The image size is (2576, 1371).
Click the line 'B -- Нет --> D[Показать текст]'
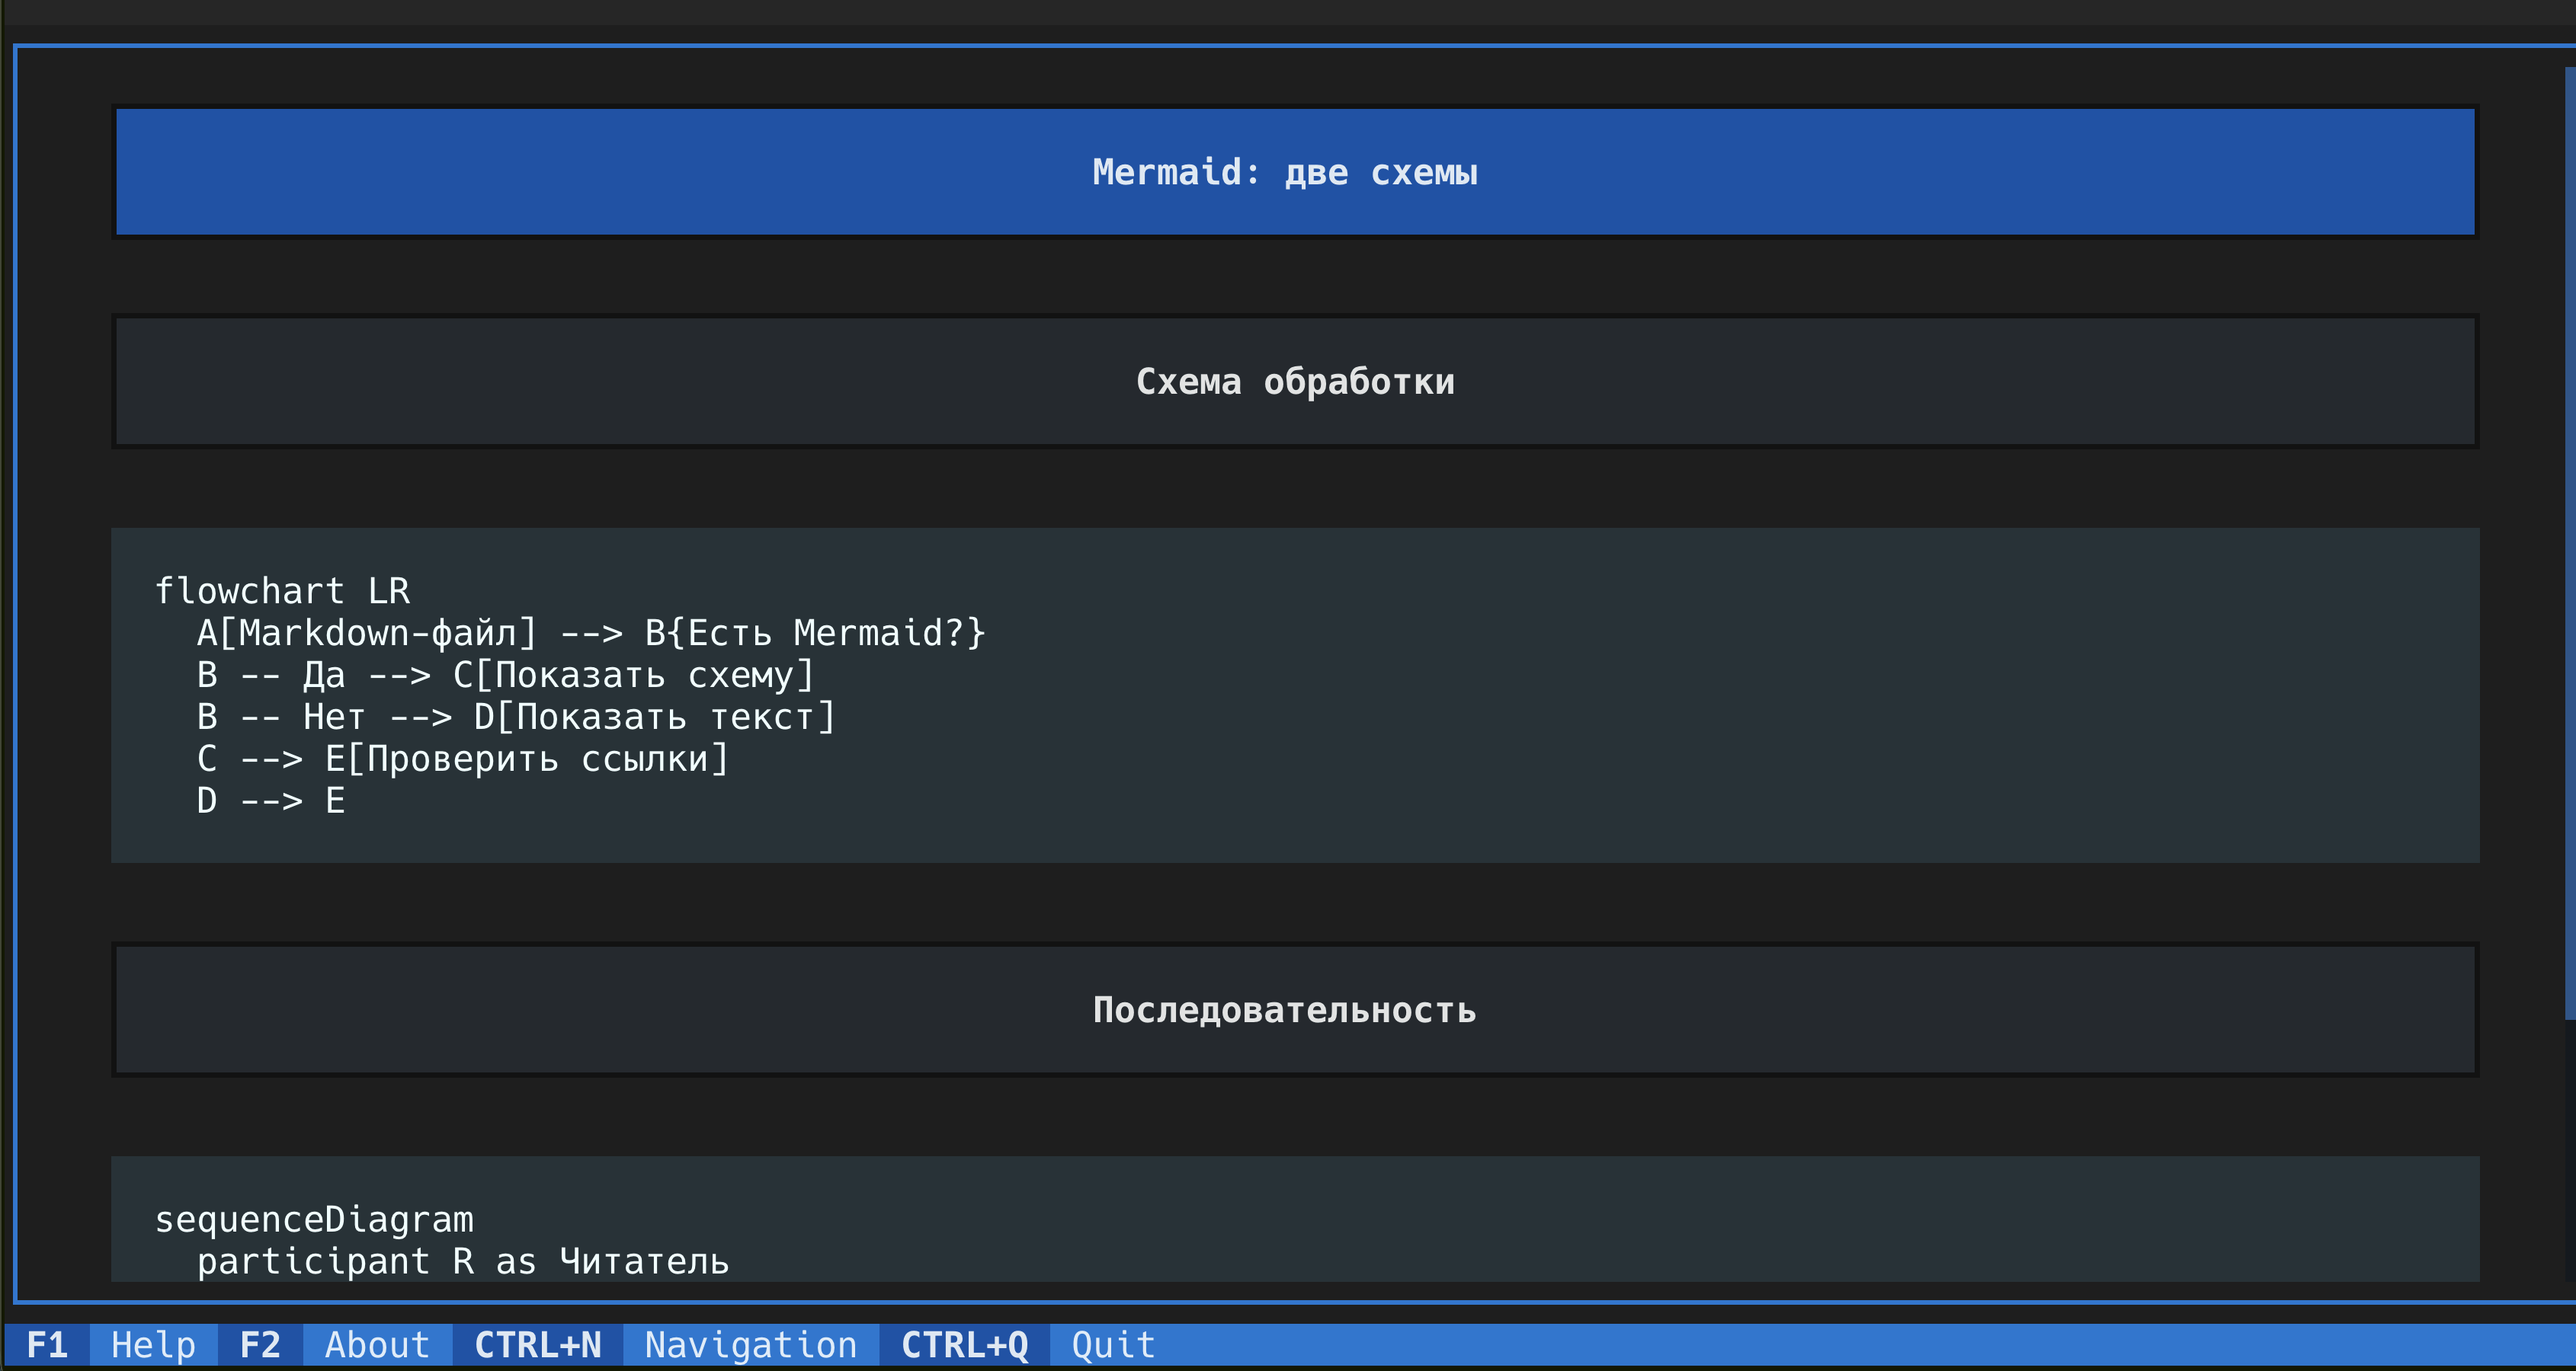(x=516, y=717)
